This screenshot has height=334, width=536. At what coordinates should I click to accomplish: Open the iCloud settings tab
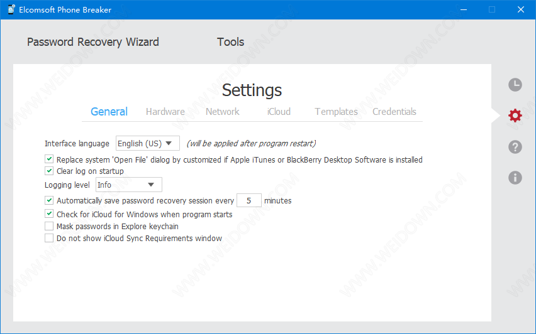(x=279, y=112)
